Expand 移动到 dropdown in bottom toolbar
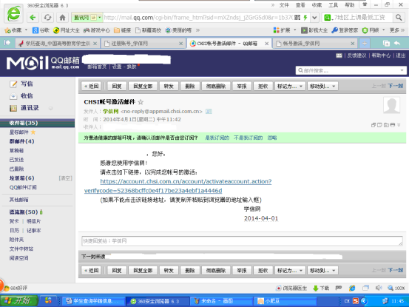The height and width of the screenshot is (307, 409). point(322,271)
